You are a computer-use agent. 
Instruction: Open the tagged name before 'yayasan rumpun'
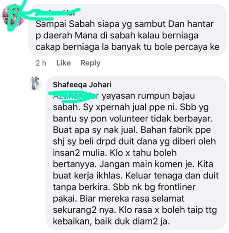click(x=75, y=96)
